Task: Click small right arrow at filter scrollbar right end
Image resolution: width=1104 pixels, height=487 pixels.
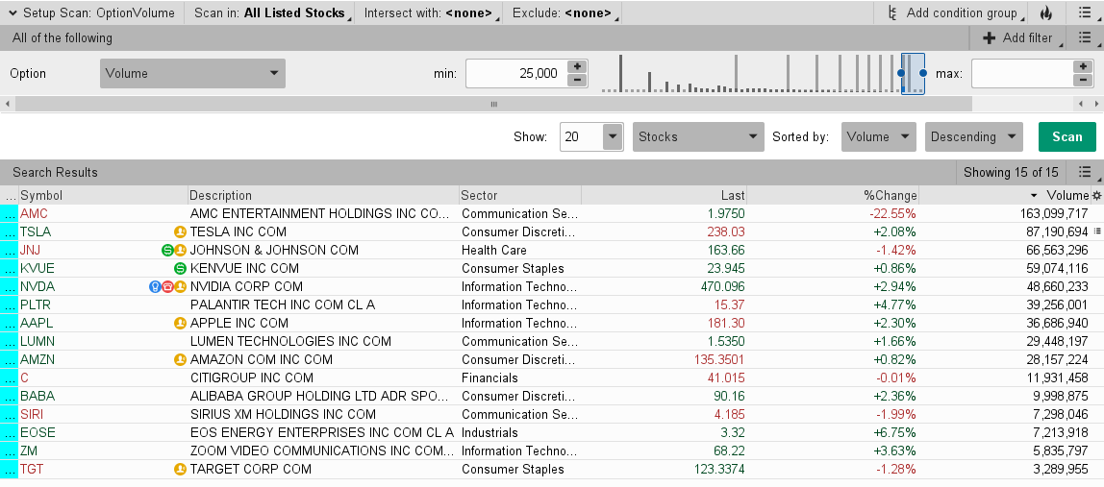Action: 1097,104
